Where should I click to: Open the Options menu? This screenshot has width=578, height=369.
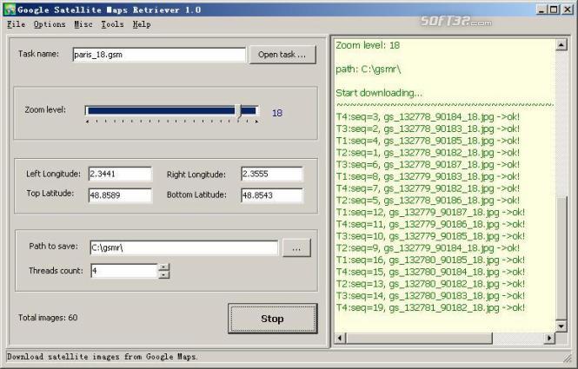50,24
